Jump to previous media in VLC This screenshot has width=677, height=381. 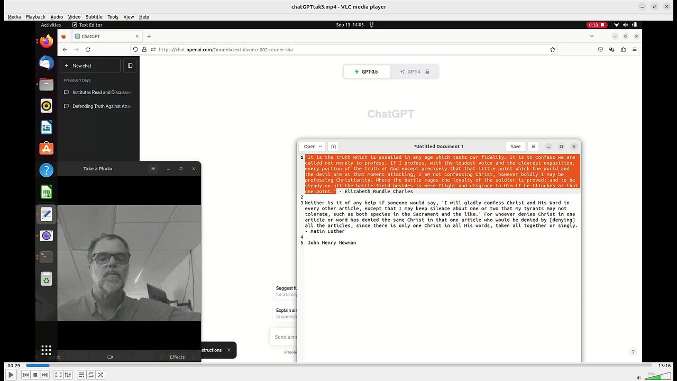coord(26,375)
